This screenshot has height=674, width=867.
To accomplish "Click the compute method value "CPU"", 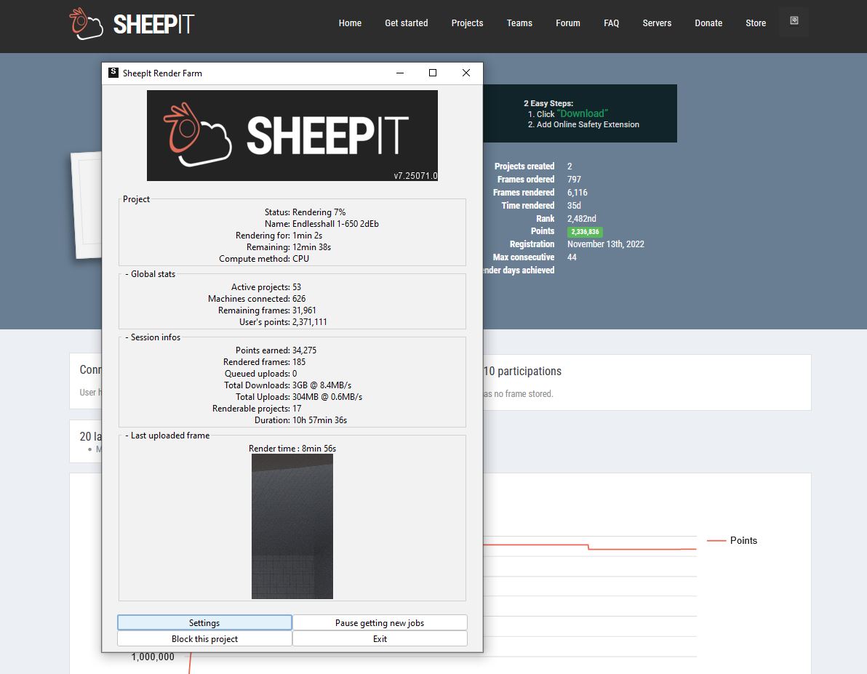I will click(x=301, y=259).
